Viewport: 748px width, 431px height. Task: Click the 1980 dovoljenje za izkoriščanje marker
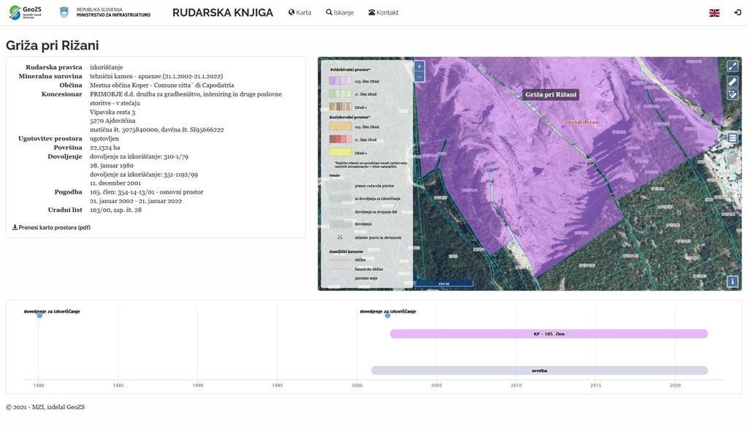39,316
